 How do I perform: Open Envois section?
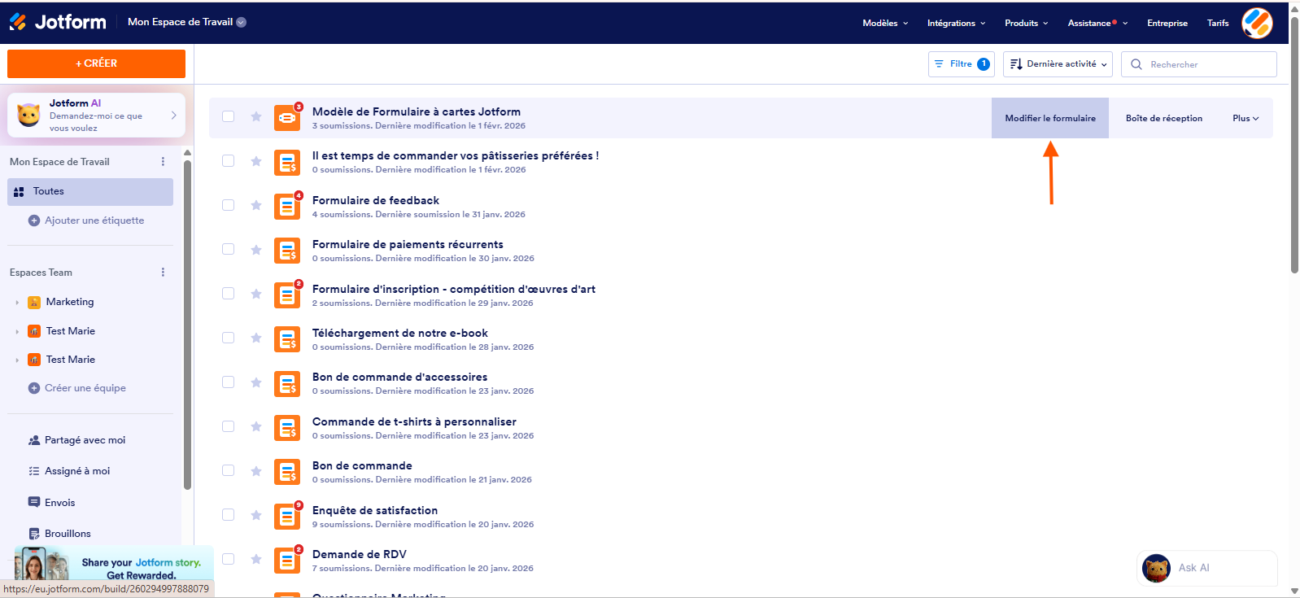[59, 503]
